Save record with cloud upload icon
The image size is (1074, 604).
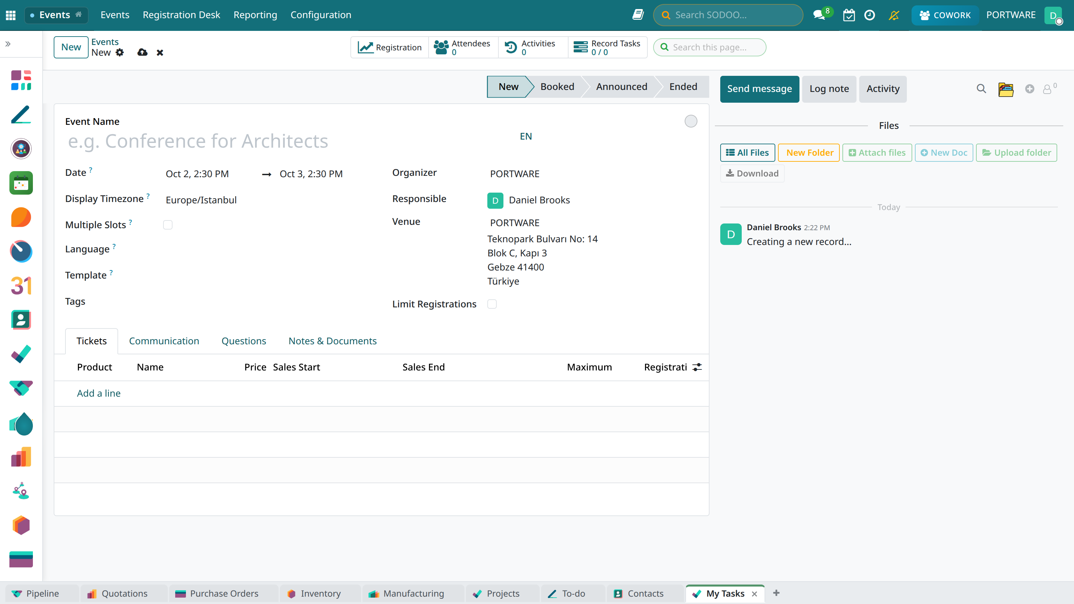142,53
